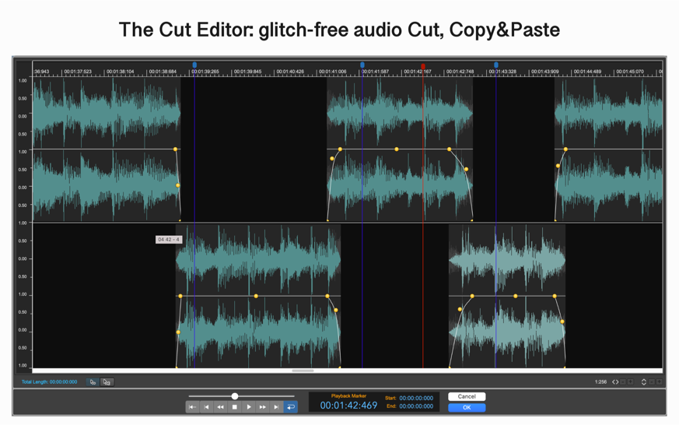Click the red playback marker on ruler
Image resolution: width=679 pixels, height=425 pixels.
(423, 66)
